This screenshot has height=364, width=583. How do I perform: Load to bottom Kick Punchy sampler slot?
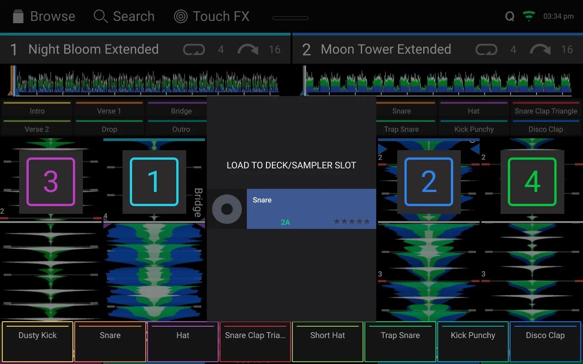(473, 342)
